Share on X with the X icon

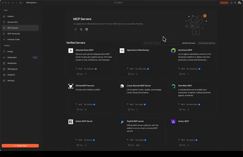[81, 29]
